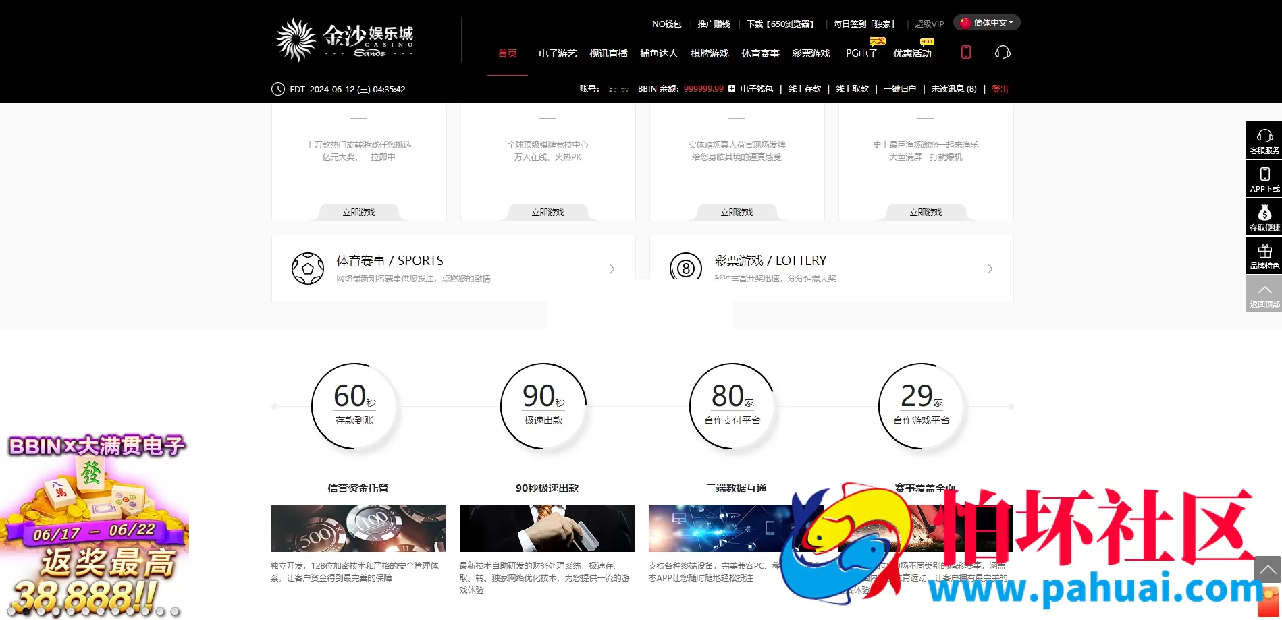Click the businessman 90秒极速出款 image
The image size is (1282, 620).
click(547, 528)
